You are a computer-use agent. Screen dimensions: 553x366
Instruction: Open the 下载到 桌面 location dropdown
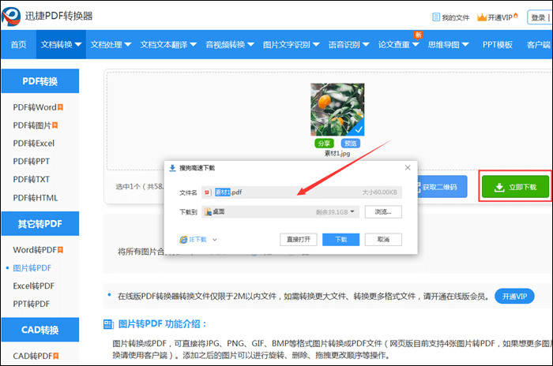click(280, 211)
